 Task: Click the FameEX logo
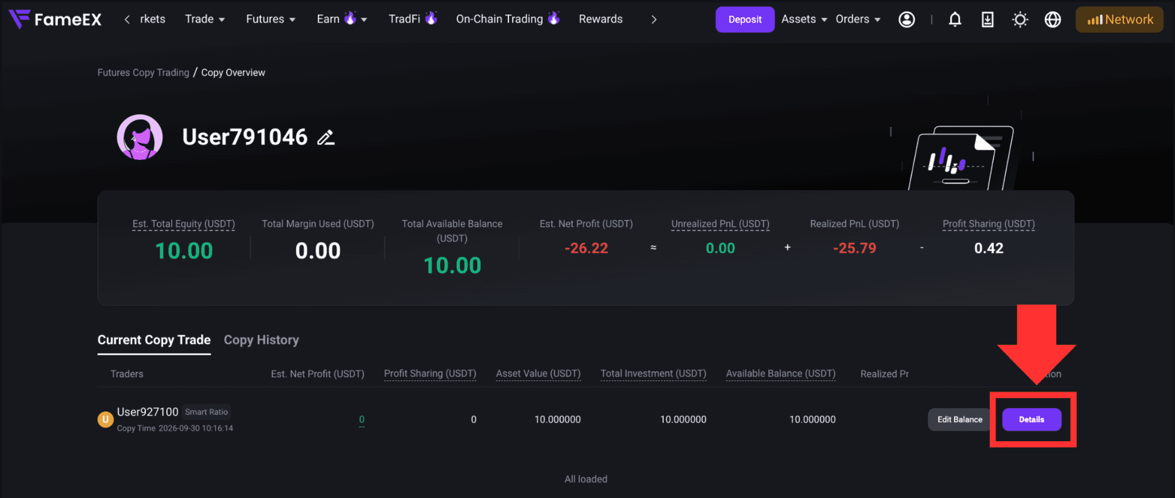coord(55,19)
